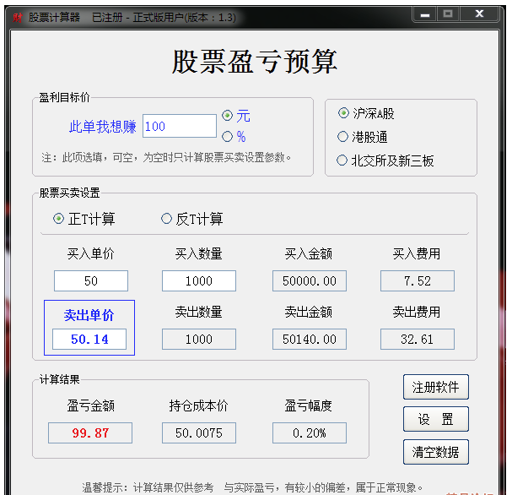Select the % profit unit radio button
The width and height of the screenshot is (512, 495).
pyautogui.click(x=227, y=136)
